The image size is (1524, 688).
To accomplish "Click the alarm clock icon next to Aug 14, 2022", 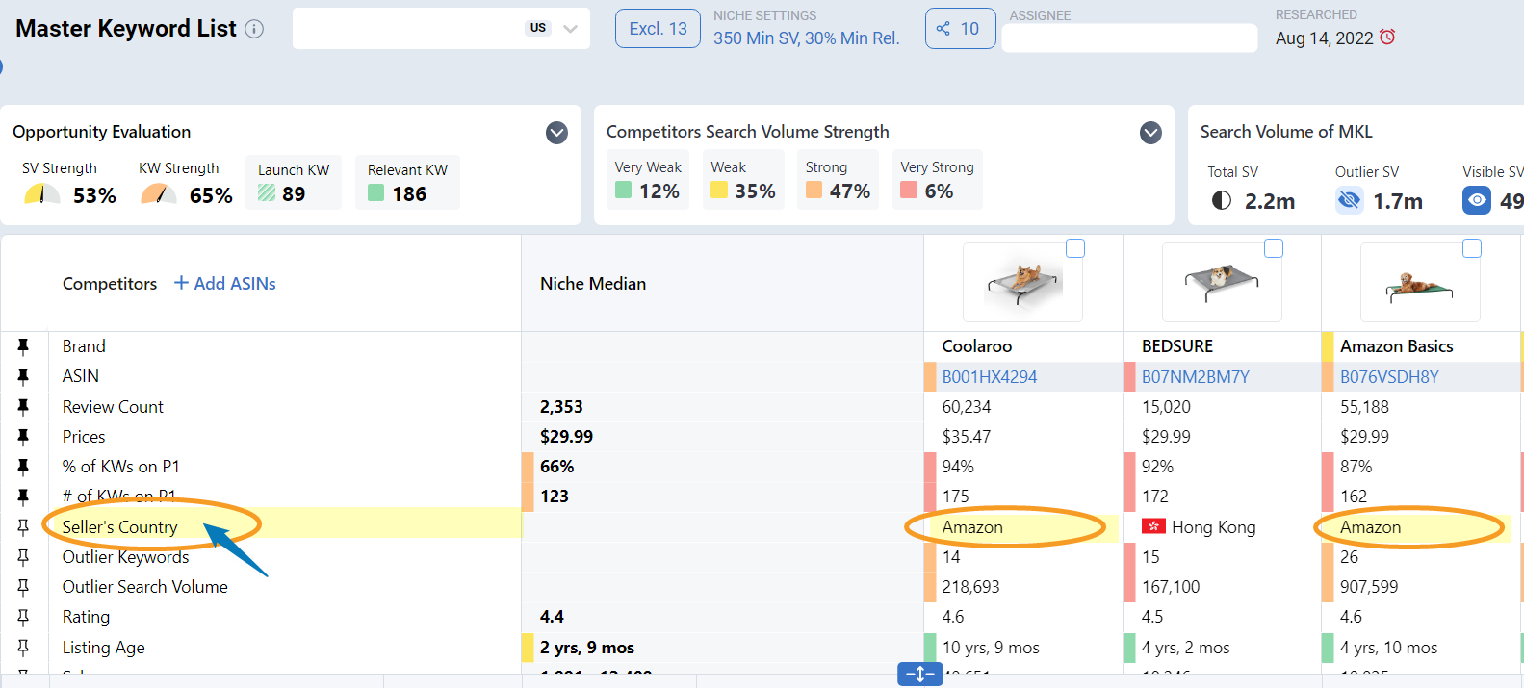I will tap(1387, 37).
